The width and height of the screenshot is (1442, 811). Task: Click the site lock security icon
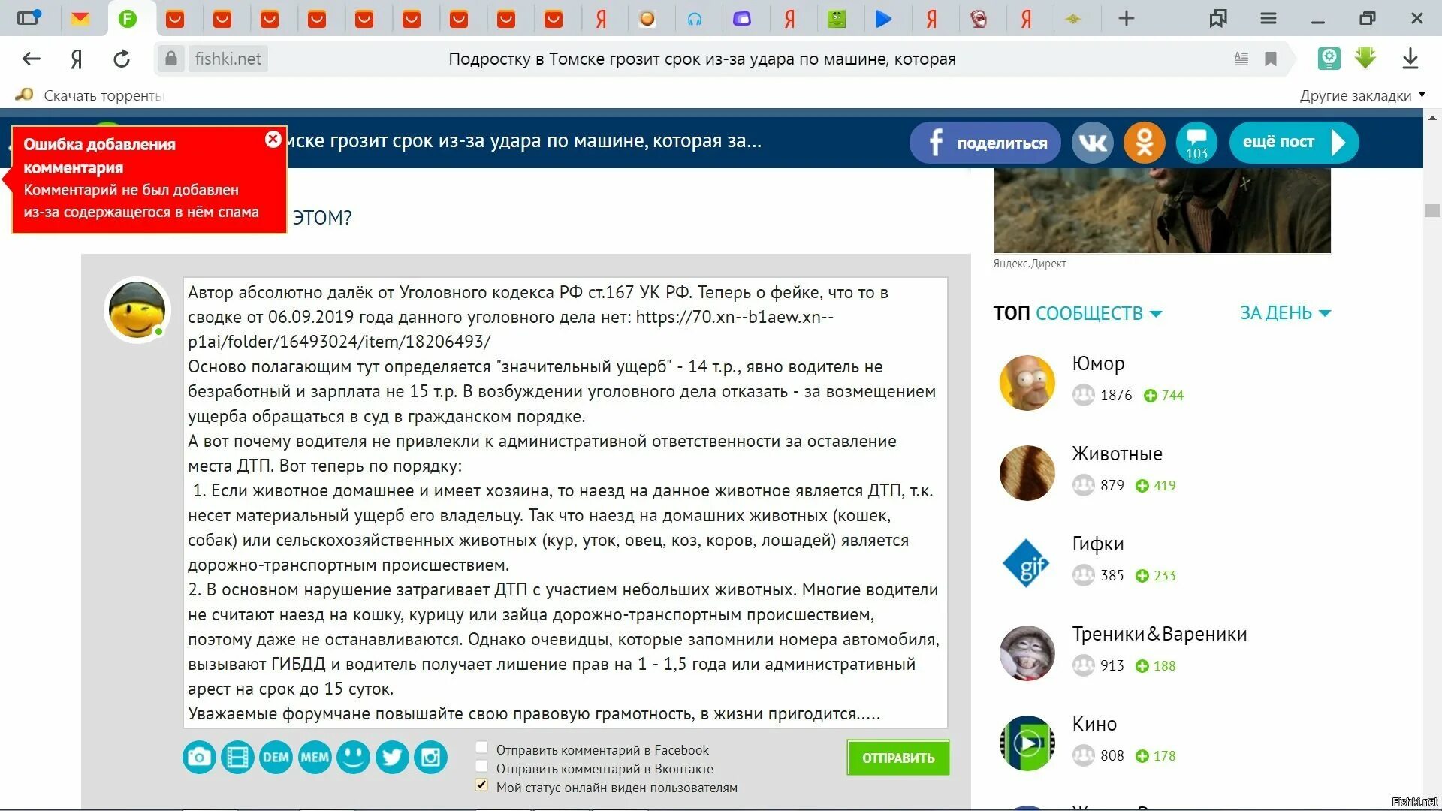coord(171,59)
